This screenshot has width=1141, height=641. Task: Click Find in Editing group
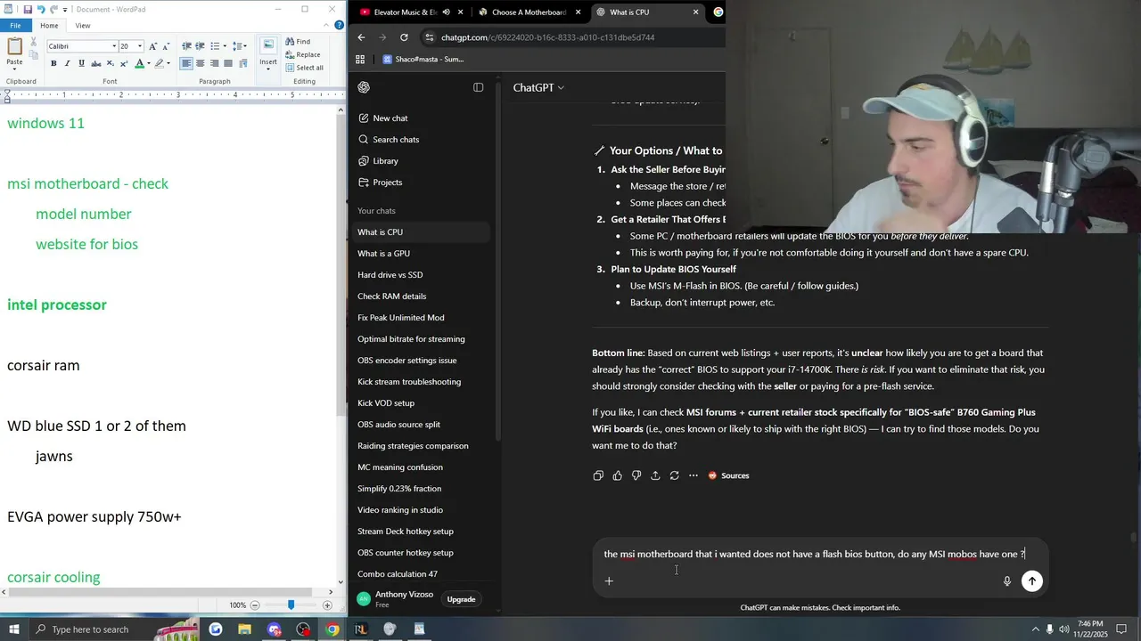point(299,41)
